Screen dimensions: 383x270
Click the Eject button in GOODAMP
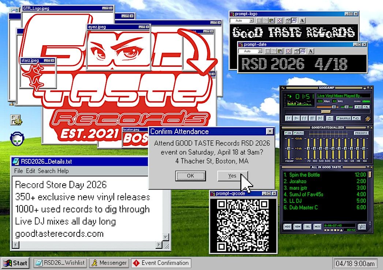pyautogui.click(x=330, y=118)
